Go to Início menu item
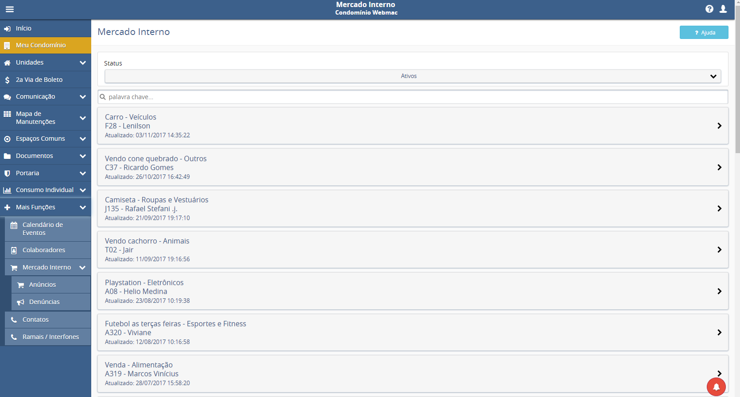740x397 pixels. tap(46, 28)
